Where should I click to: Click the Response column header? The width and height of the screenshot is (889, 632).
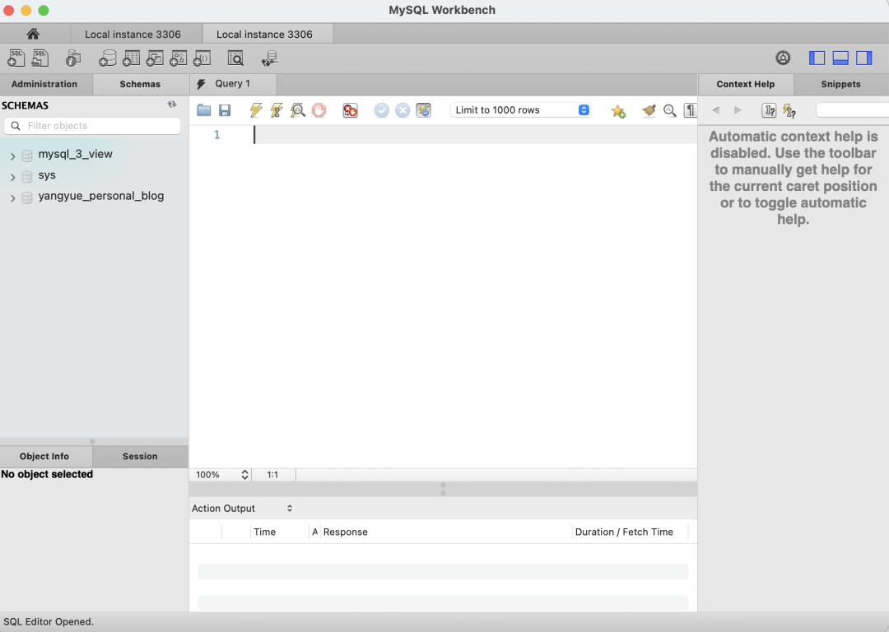(345, 532)
